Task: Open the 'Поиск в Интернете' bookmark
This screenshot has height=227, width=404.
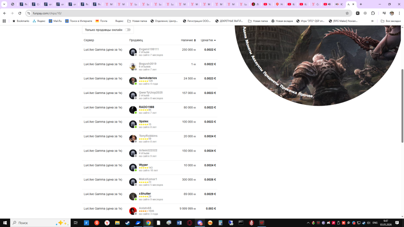Action: pyautogui.click(x=79, y=21)
